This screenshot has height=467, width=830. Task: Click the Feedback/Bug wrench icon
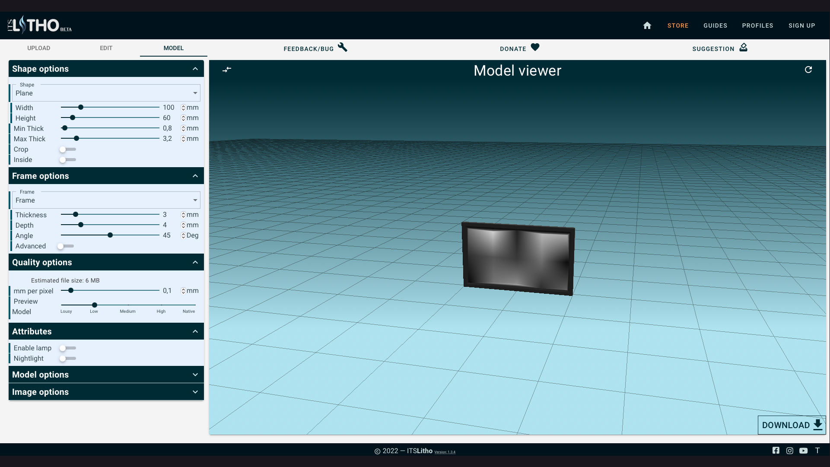point(342,48)
